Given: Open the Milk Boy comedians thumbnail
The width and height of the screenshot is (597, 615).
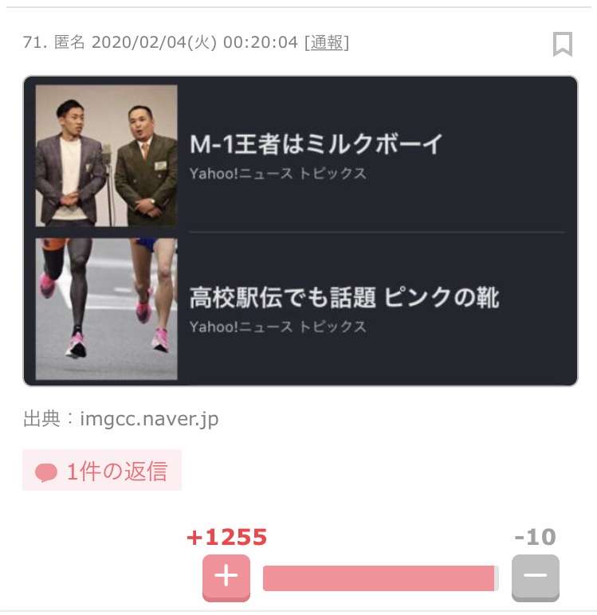Looking at the screenshot, I should point(107,155).
